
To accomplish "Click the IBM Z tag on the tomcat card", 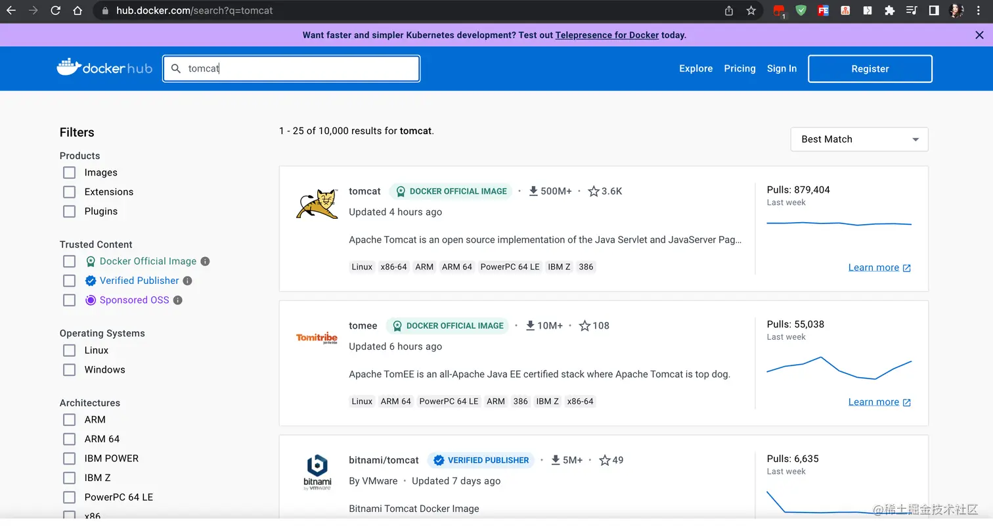I will point(559,267).
